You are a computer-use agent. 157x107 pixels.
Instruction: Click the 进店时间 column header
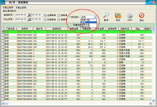[57, 29]
